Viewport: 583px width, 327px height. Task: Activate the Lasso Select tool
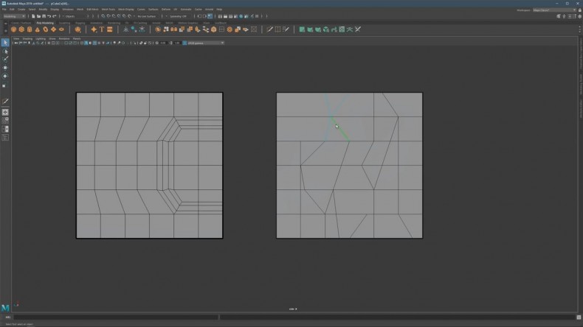tap(5, 52)
